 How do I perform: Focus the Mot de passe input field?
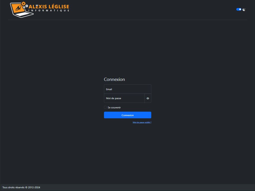click(x=124, y=98)
